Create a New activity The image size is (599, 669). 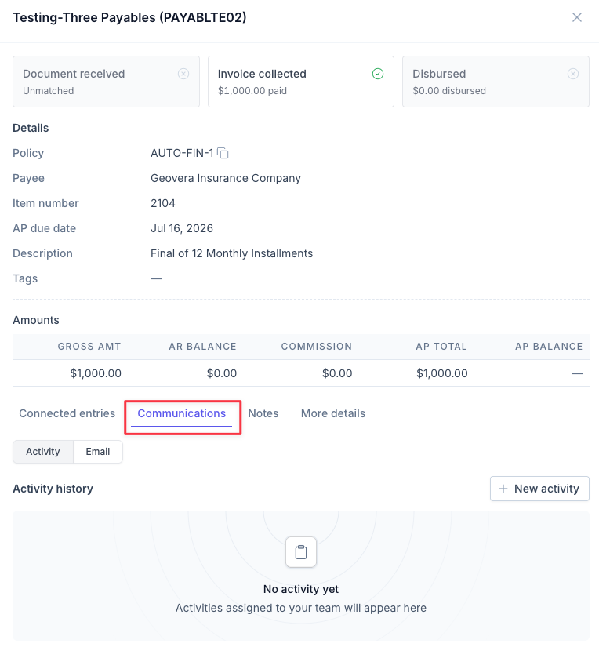pyautogui.click(x=539, y=489)
